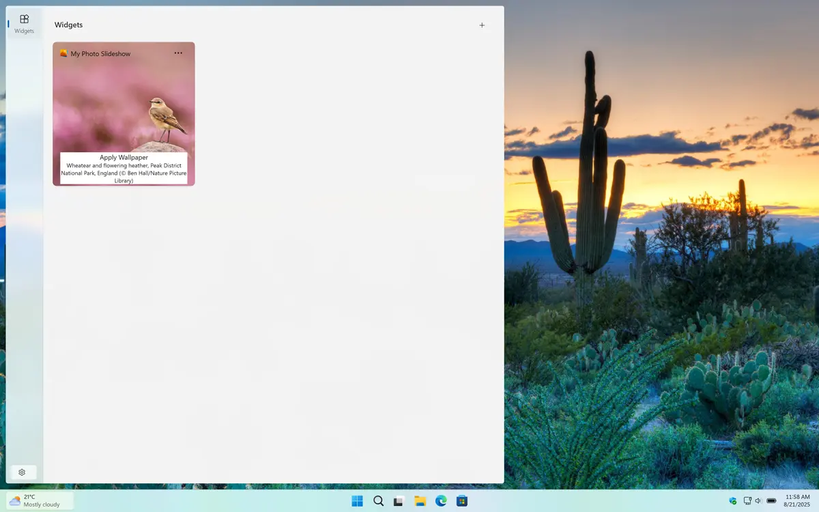Image resolution: width=819 pixels, height=512 pixels.
Task: Launch File Explorer from the taskbar
Action: pos(420,501)
